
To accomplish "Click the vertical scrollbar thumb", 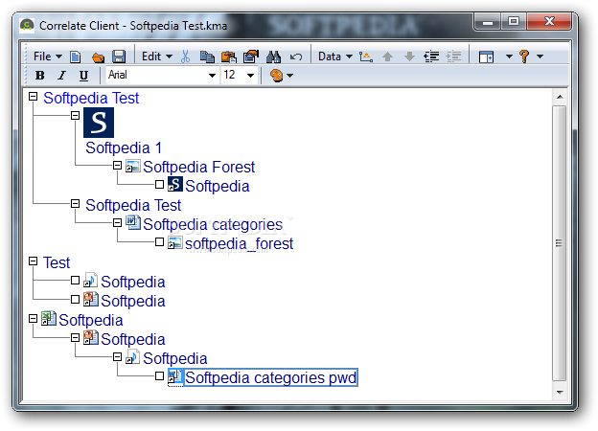I will coord(560,243).
